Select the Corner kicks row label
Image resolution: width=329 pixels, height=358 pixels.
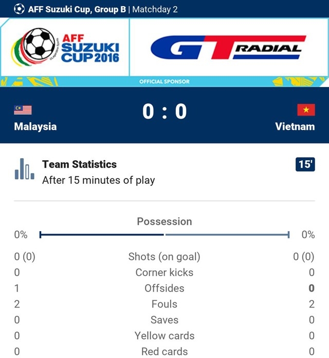(x=164, y=272)
